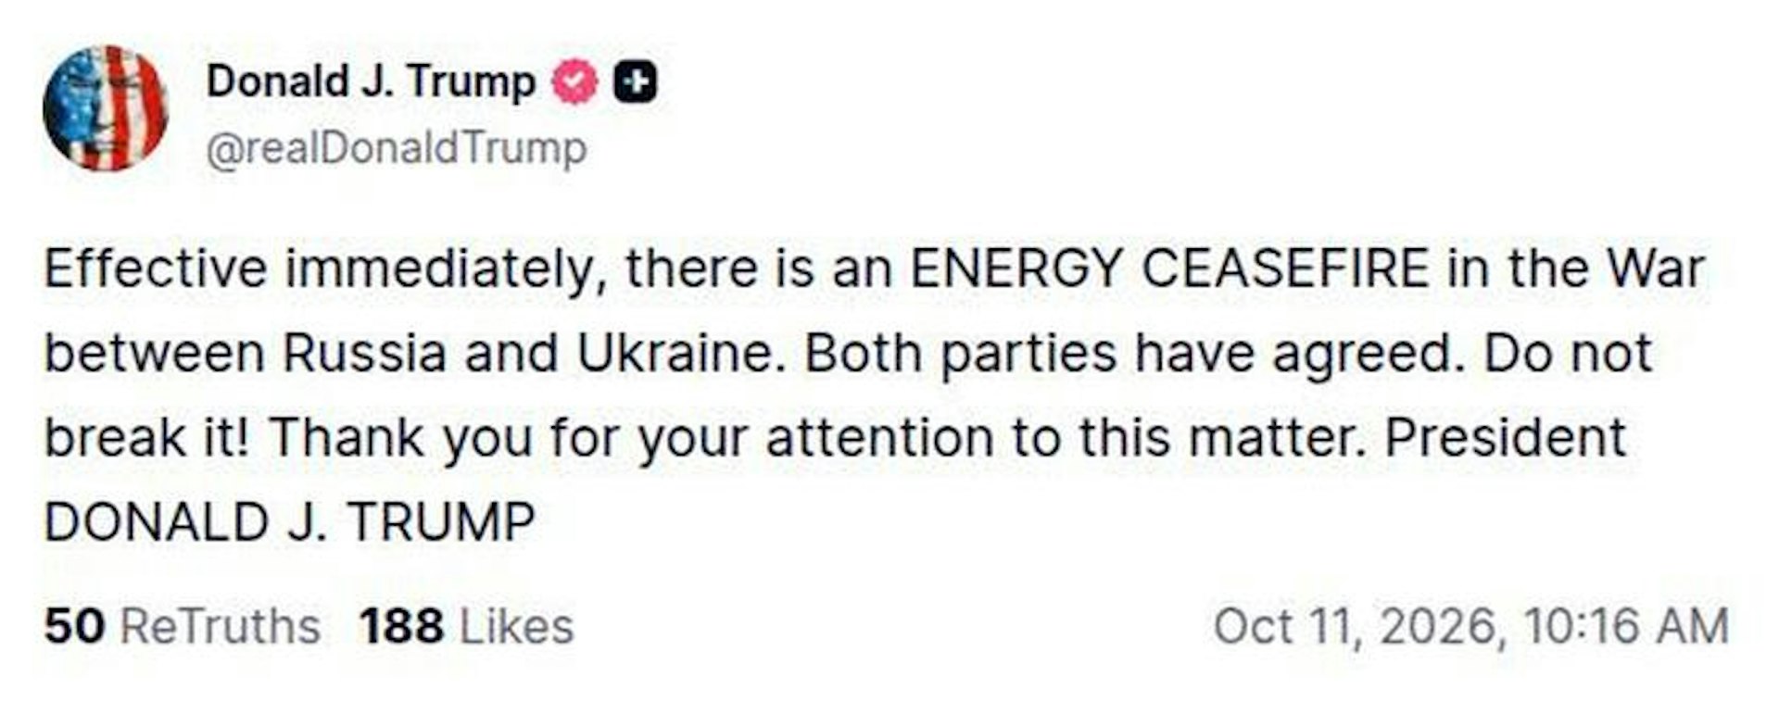This screenshot has width=1779, height=713.
Task: Click the DONALD J. TRUMP signature line
Action: (290, 522)
